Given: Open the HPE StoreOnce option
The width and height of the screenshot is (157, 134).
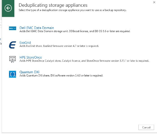Looking at the screenshot, I should [x=31, y=57].
